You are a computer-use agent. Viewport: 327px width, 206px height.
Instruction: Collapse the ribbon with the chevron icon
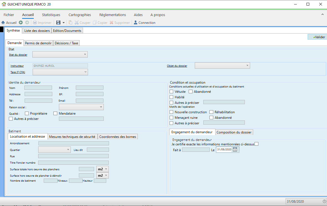pos(323,15)
